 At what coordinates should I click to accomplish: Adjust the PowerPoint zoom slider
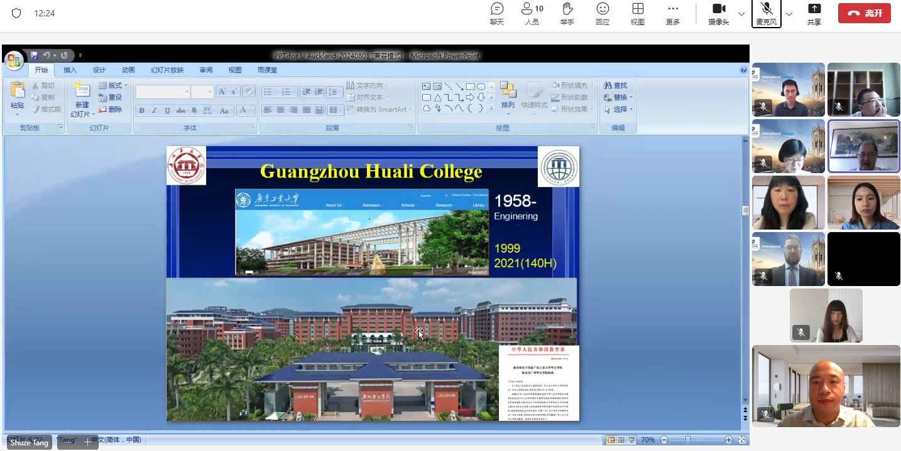point(689,440)
